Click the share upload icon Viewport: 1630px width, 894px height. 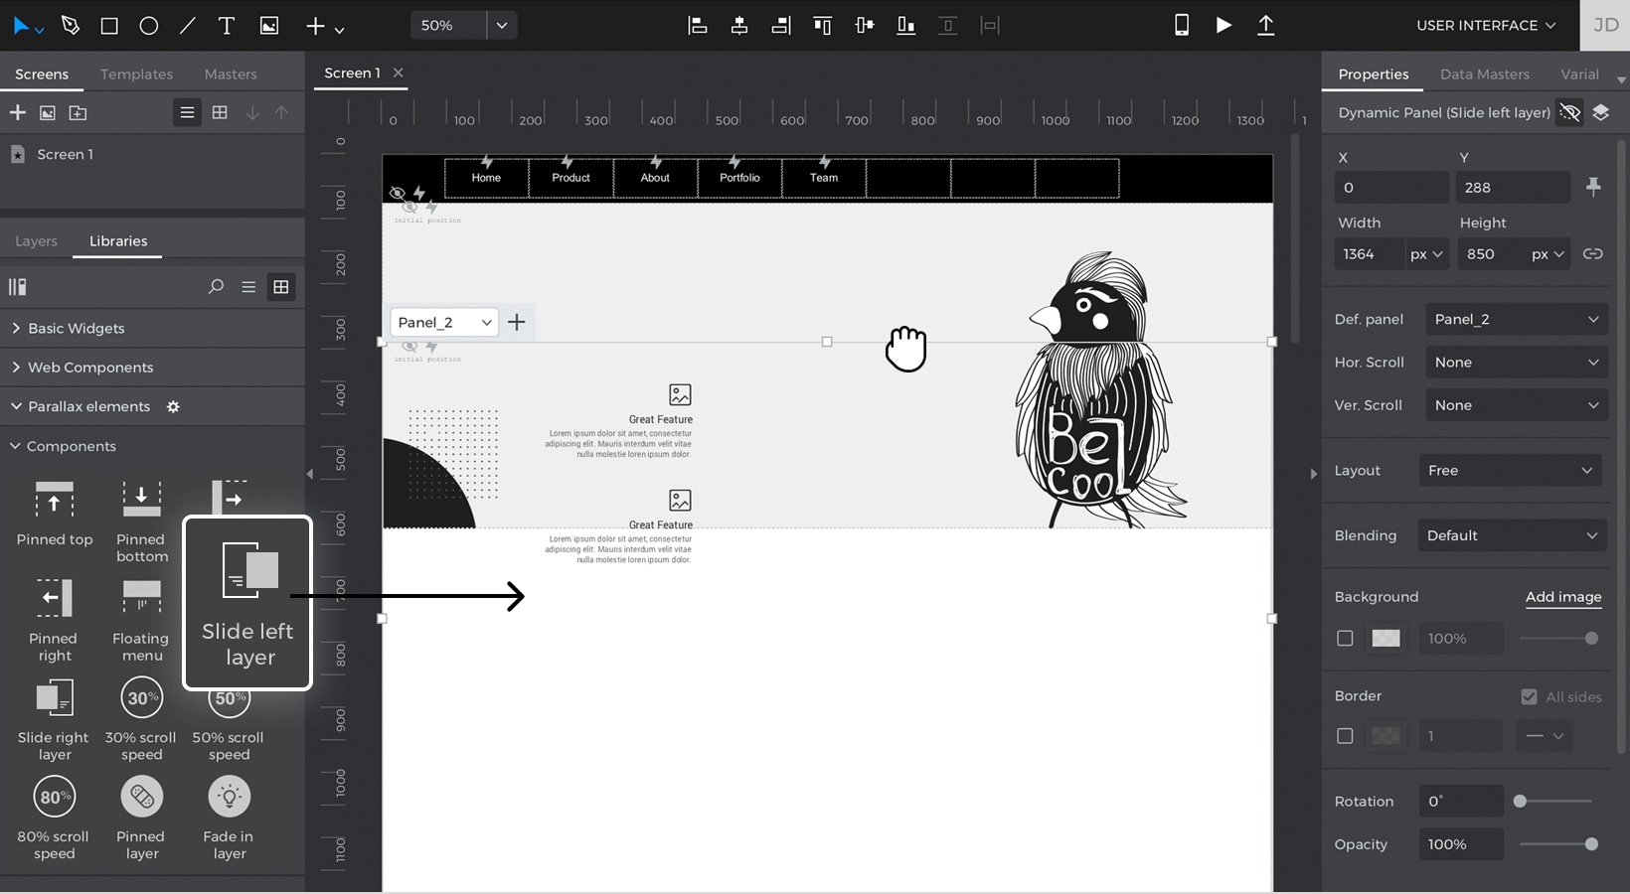1265,25
